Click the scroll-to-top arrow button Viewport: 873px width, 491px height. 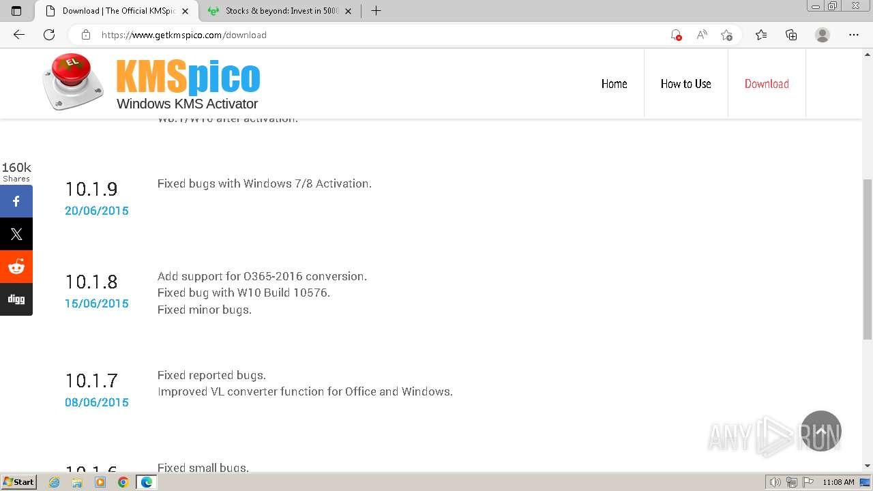pyautogui.click(x=821, y=431)
